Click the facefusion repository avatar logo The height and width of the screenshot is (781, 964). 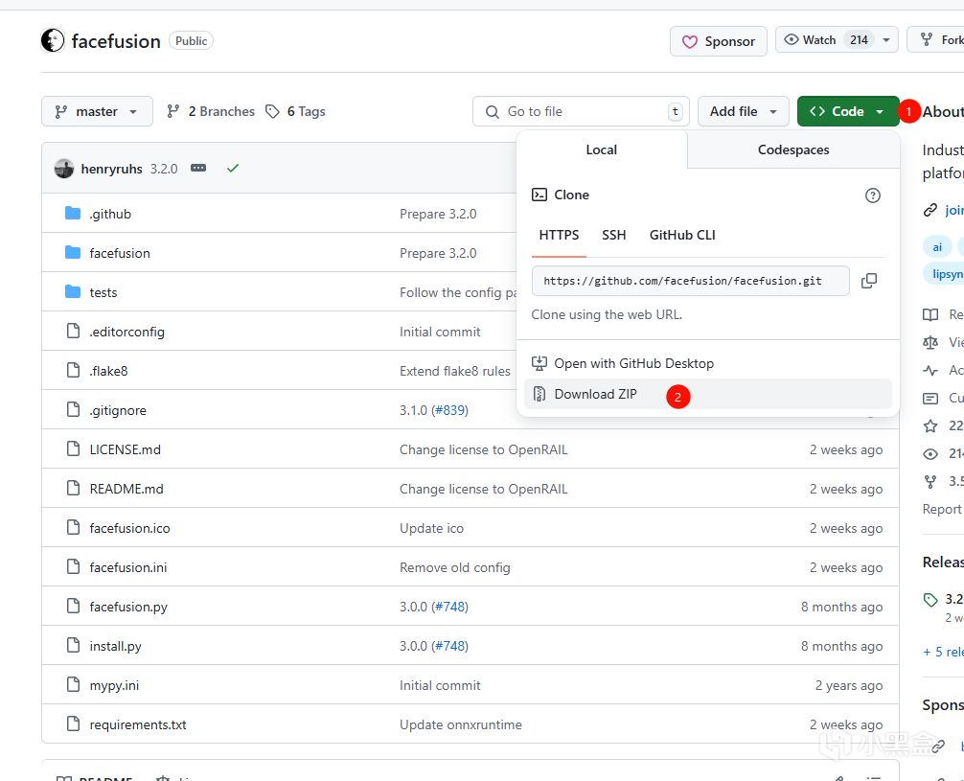[x=53, y=40]
